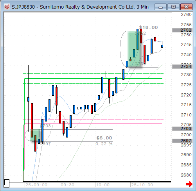The image size is (196, 191).
Task: Select the lower green shaded measurement box
Action: tap(35, 136)
